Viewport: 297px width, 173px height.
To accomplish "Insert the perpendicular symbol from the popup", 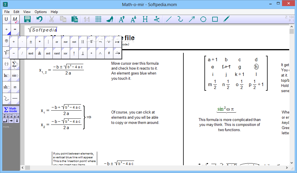I will pyautogui.click(x=83, y=53).
